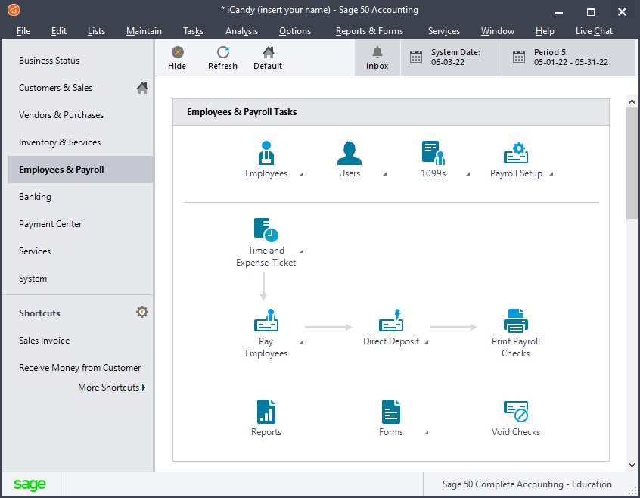The image size is (640, 498).
Task: Expand the Payroll Setup dropdown arrow
Action: click(x=551, y=174)
